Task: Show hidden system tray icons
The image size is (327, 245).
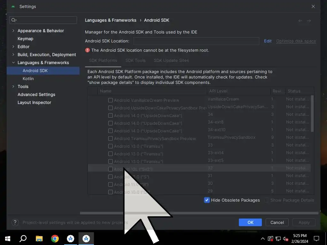Action: click(263, 239)
